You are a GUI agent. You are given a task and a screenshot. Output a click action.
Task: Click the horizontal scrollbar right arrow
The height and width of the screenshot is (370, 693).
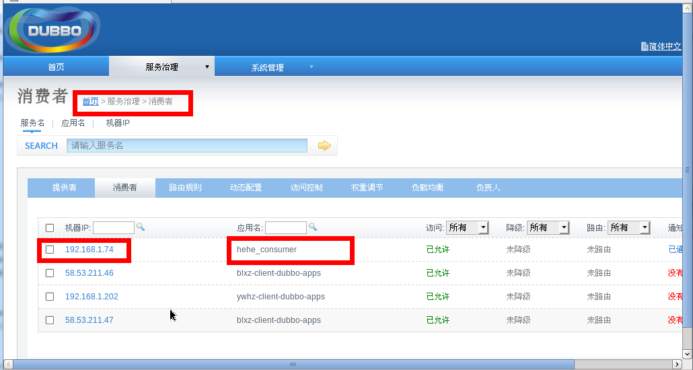click(x=677, y=364)
